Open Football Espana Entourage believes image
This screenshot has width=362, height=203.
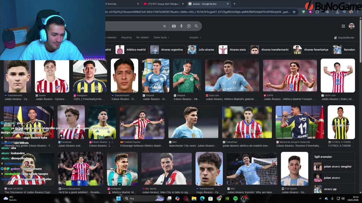[142, 122]
